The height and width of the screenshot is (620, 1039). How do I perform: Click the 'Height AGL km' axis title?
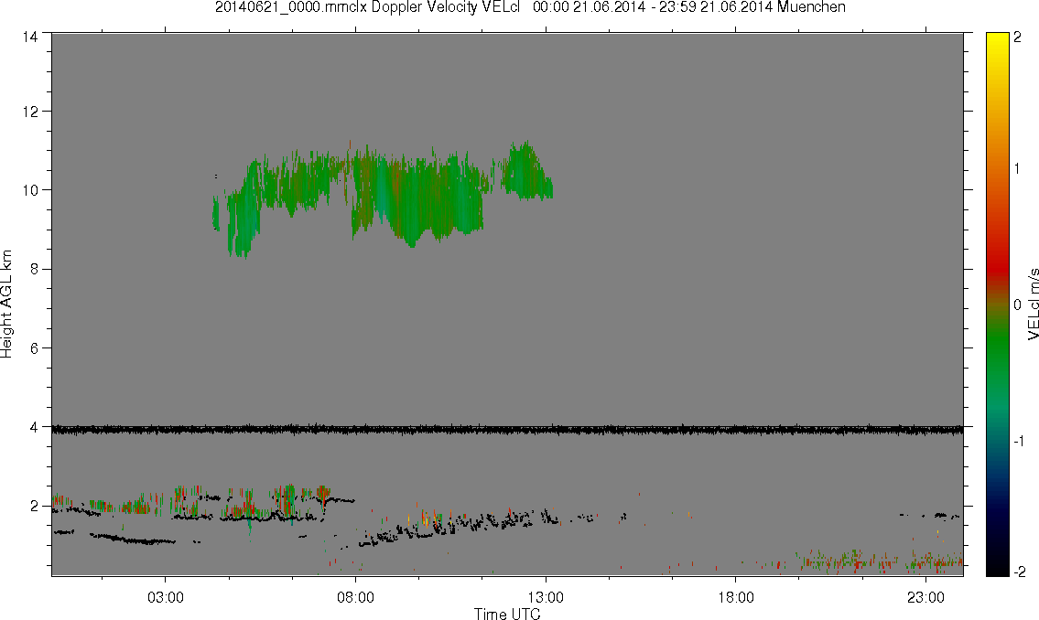click(x=6, y=304)
